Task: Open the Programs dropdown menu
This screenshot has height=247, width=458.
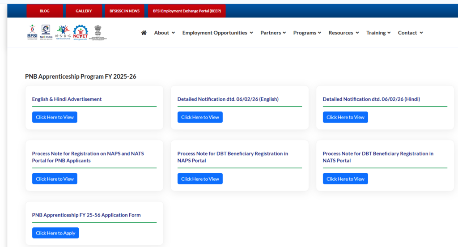Action: pyautogui.click(x=307, y=33)
